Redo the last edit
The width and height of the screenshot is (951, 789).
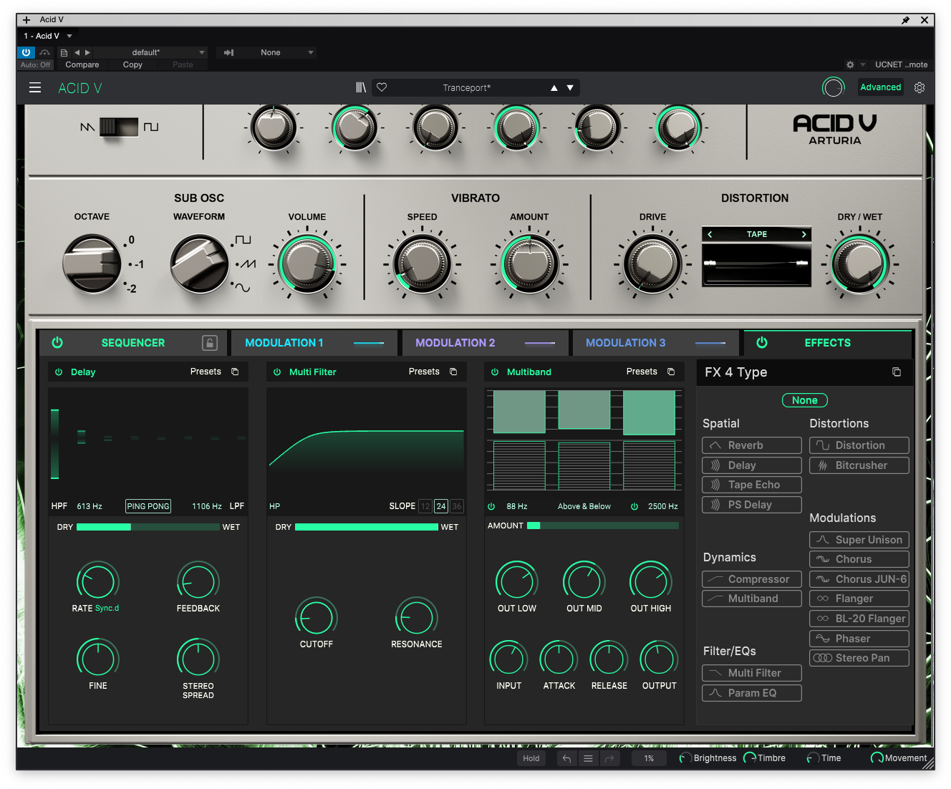click(609, 758)
